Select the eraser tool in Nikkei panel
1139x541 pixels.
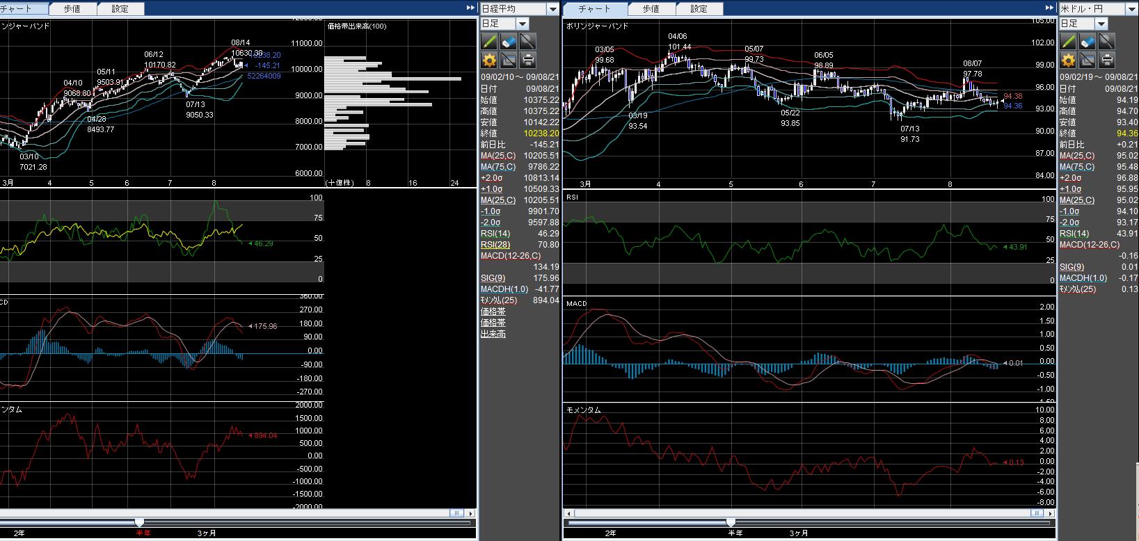pos(509,41)
